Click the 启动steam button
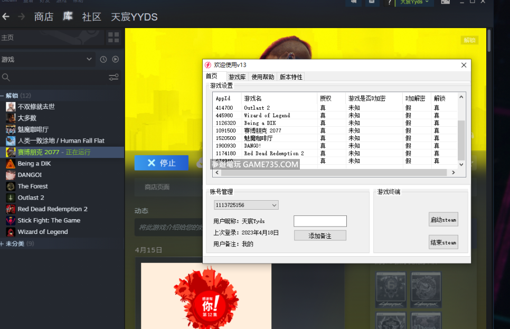This screenshot has height=329, width=510. [x=443, y=220]
